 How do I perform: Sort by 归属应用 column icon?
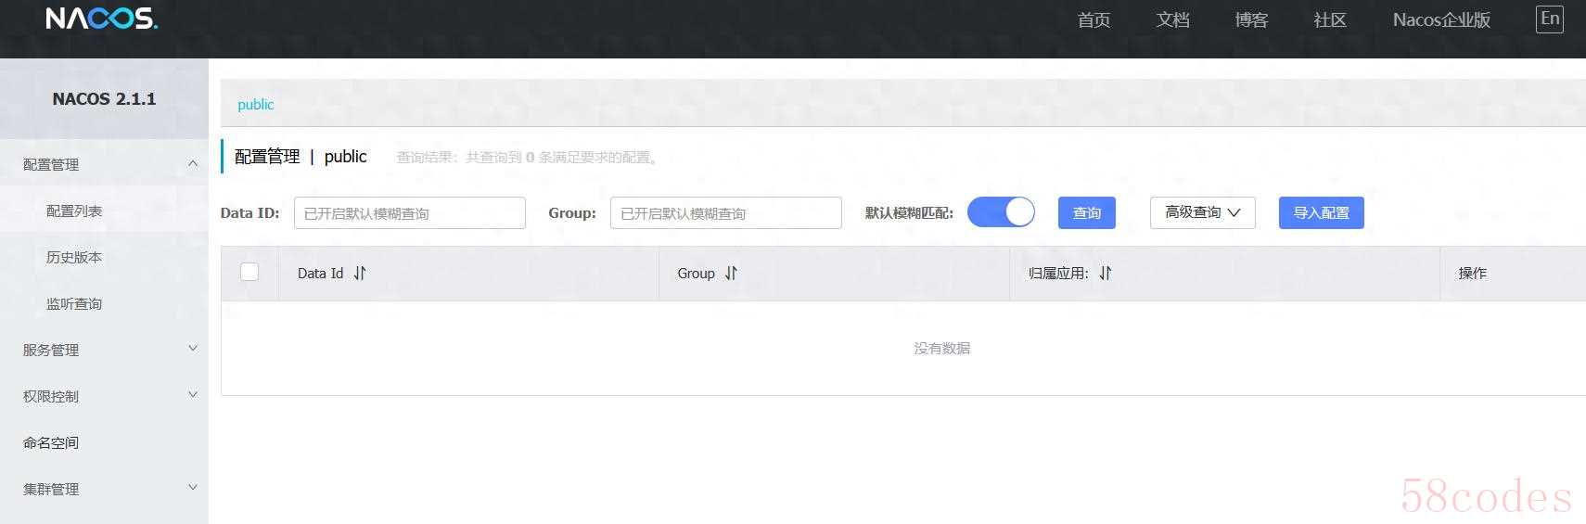[x=1105, y=273]
